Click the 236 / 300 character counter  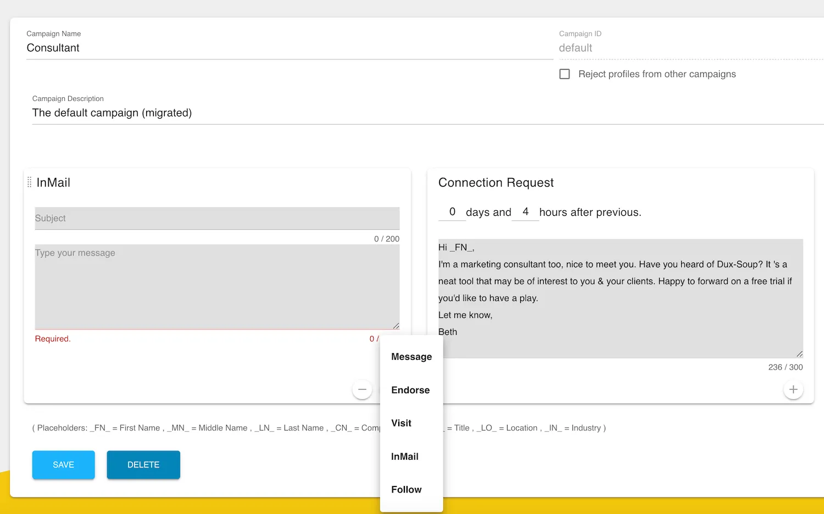(x=786, y=367)
